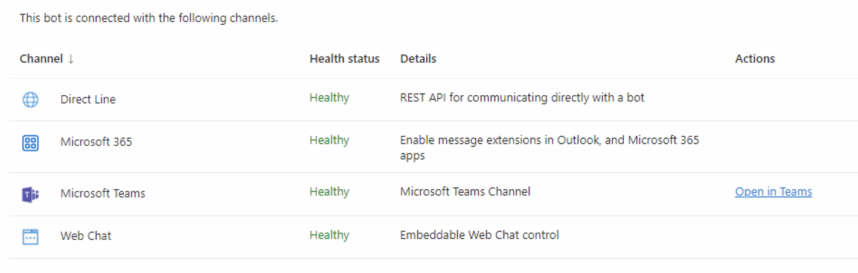Click the Microsoft Teams logo icon
The image size is (858, 273).
[30, 194]
